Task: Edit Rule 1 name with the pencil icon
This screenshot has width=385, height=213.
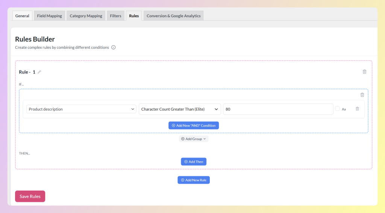Action: [39, 72]
